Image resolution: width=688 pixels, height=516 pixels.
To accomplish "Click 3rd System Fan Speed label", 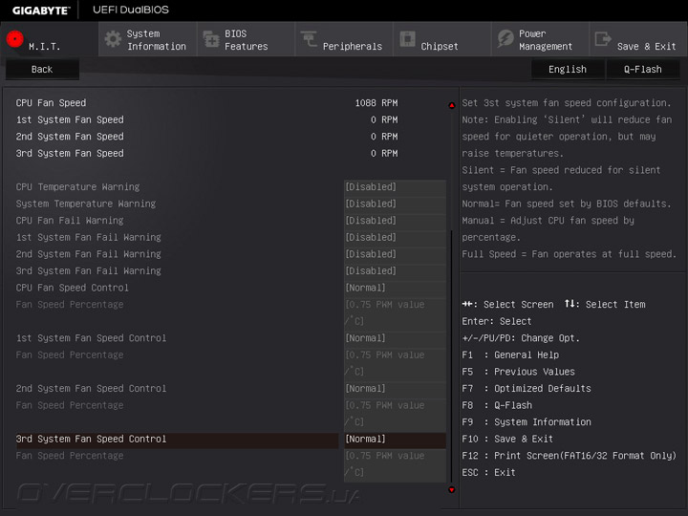I will 70,153.
